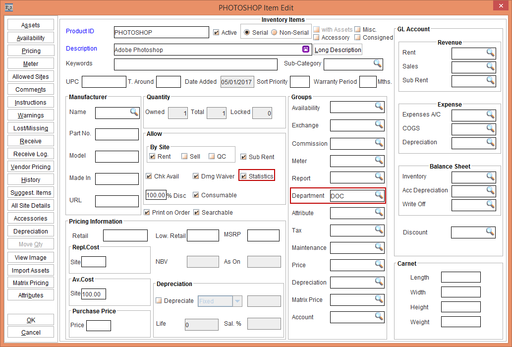Click the Product ID field
The width and height of the screenshot is (512, 347).
161,32
